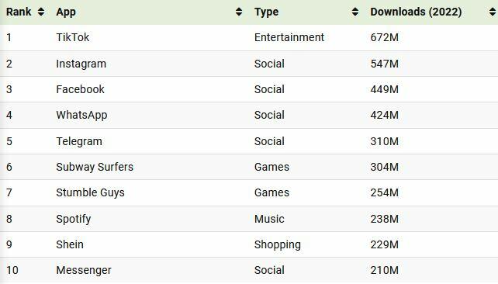Click the Messenger app name
The width and height of the screenshot is (498, 284).
84,270
